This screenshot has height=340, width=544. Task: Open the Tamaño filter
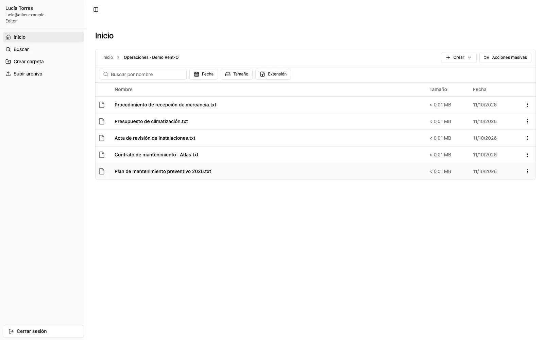(x=237, y=74)
